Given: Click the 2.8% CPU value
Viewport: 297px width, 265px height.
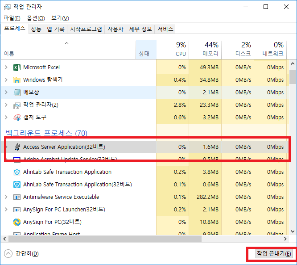Looking at the screenshot, I should coord(180,105).
